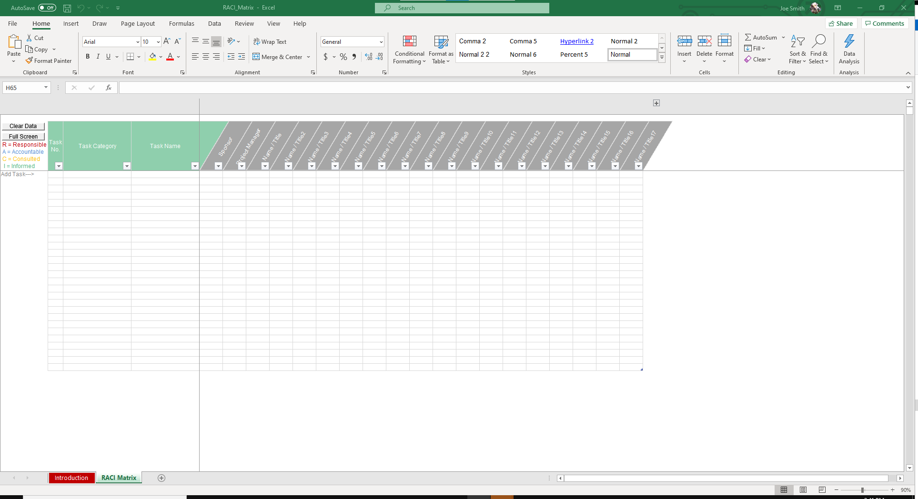Expand the Name Box dropdown
The width and height of the screenshot is (918, 499).
[46, 88]
